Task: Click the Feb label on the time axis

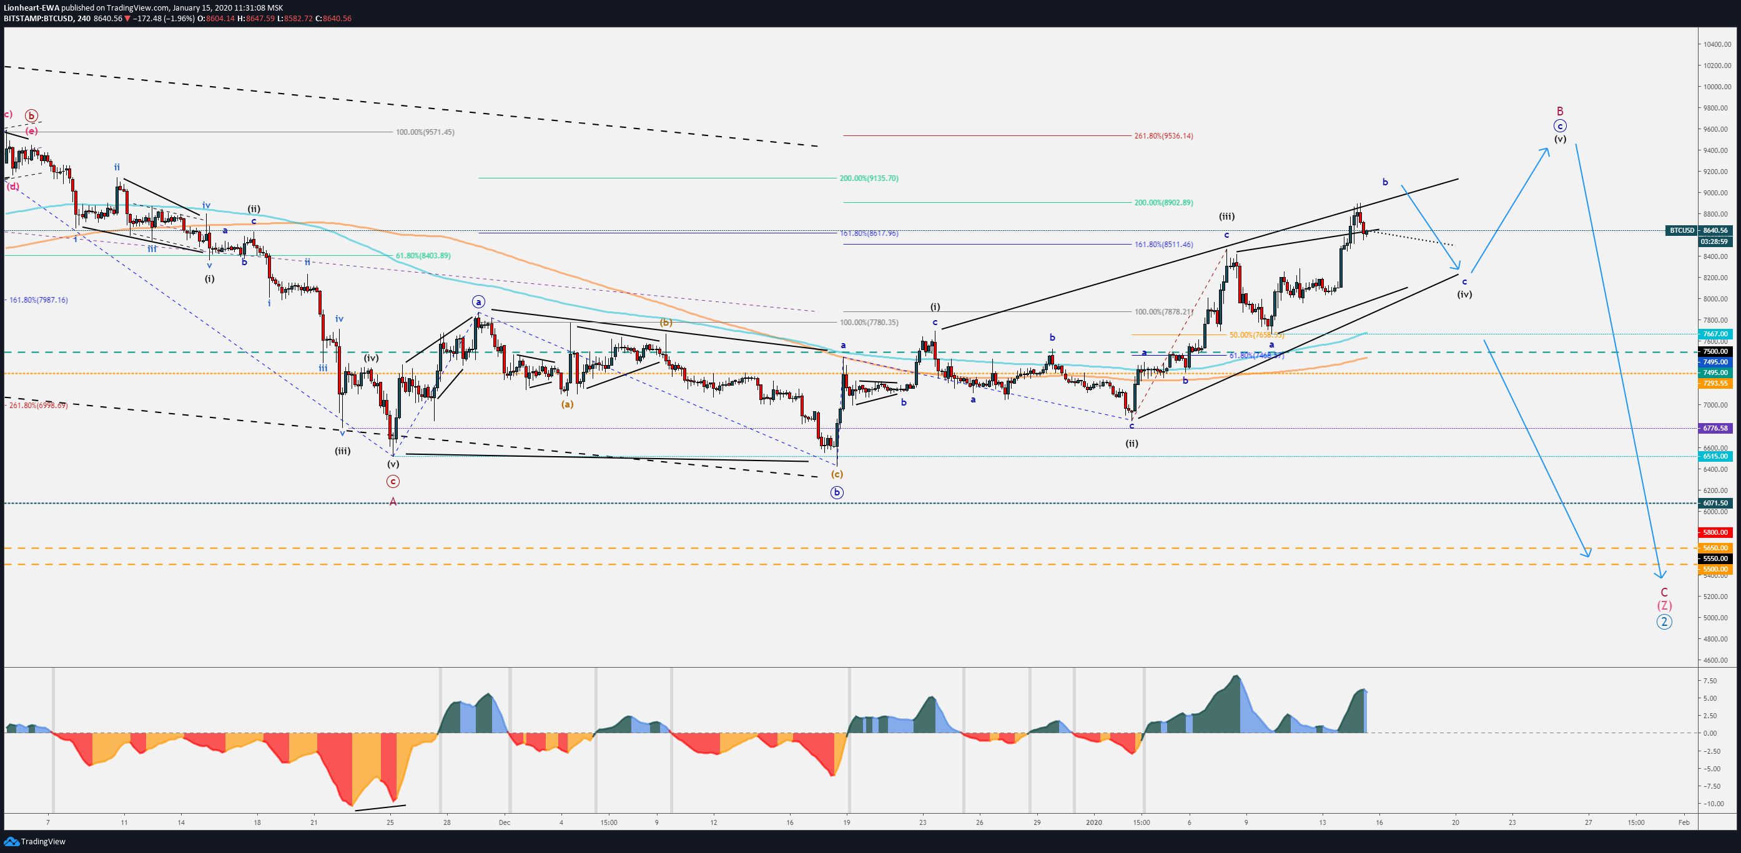Action: pyautogui.click(x=1684, y=822)
